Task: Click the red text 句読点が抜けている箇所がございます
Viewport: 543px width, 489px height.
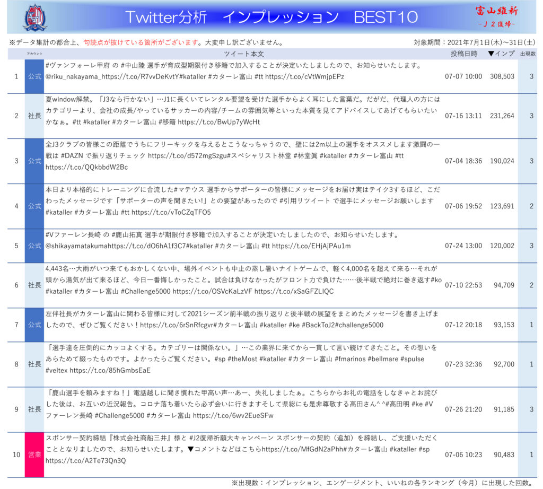Action: tap(141, 42)
